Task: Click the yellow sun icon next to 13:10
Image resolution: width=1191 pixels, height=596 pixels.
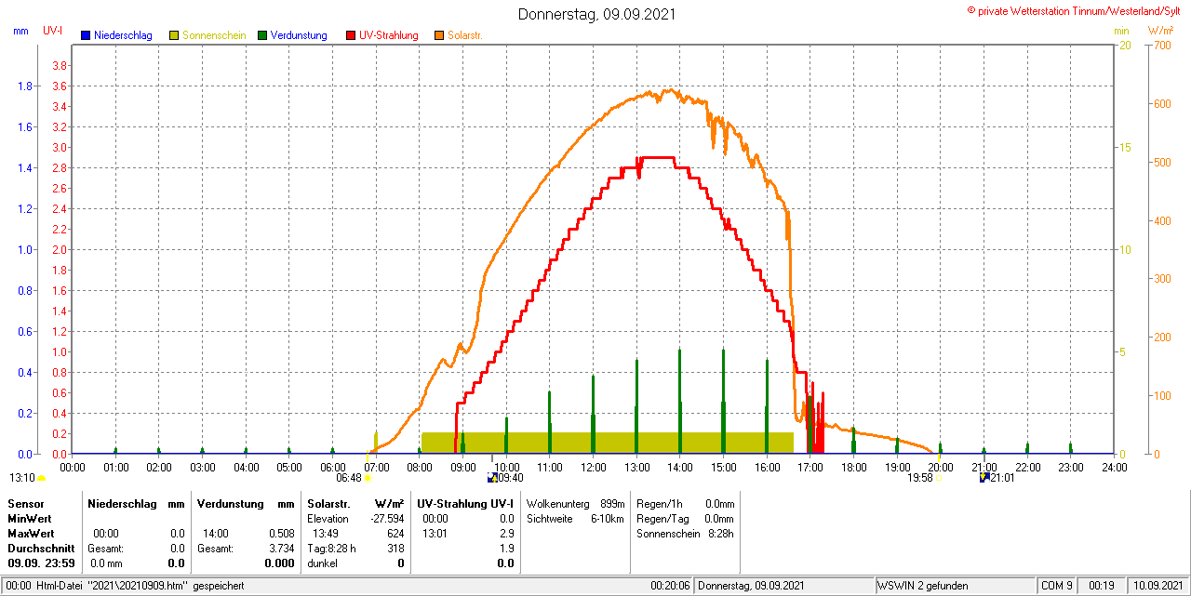Action: coord(41,478)
